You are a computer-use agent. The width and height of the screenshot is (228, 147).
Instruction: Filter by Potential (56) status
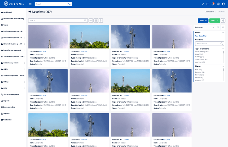pos(200,72)
